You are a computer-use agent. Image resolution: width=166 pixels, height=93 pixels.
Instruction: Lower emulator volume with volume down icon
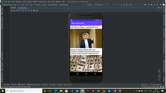(17, 11)
